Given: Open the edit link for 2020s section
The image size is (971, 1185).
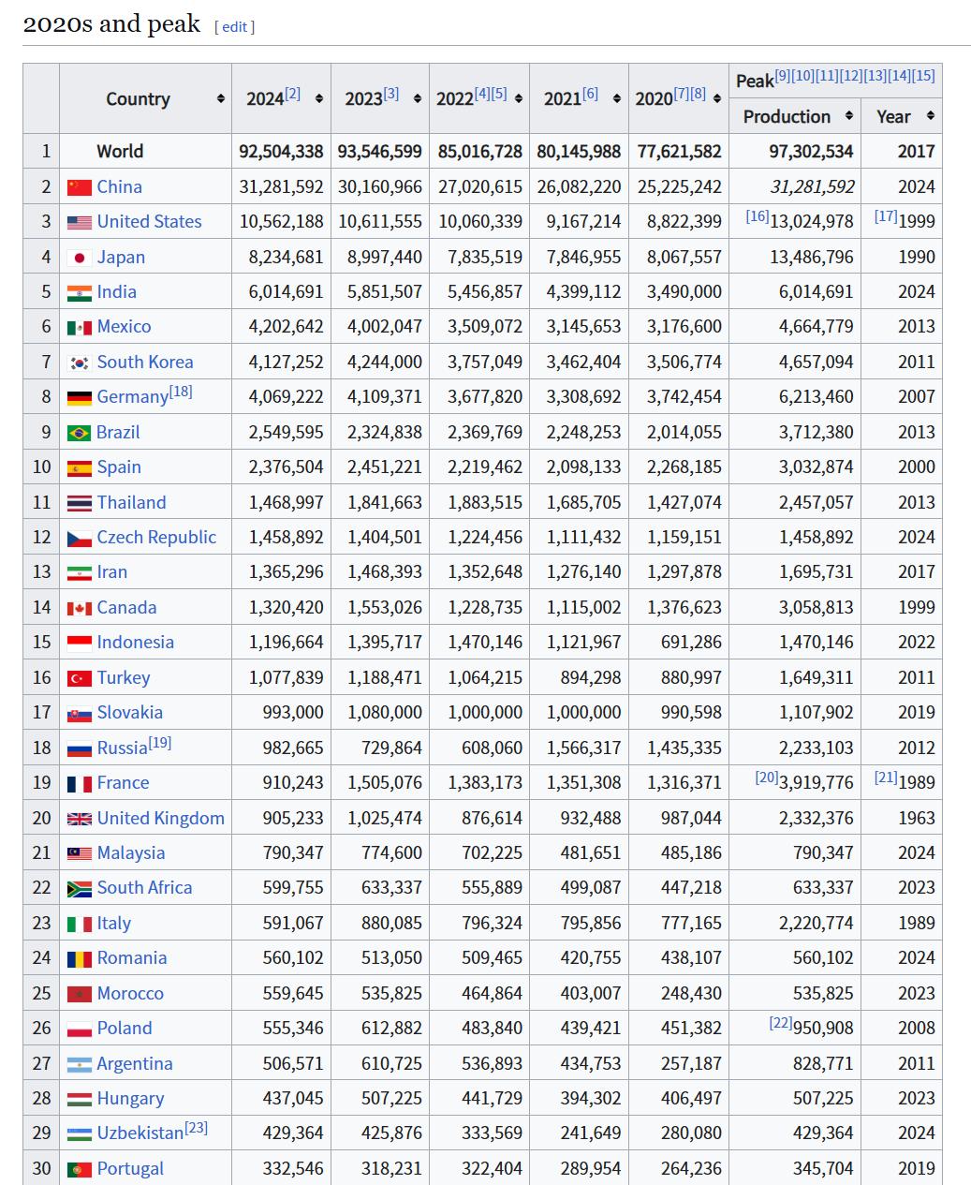Looking at the screenshot, I should point(234,26).
